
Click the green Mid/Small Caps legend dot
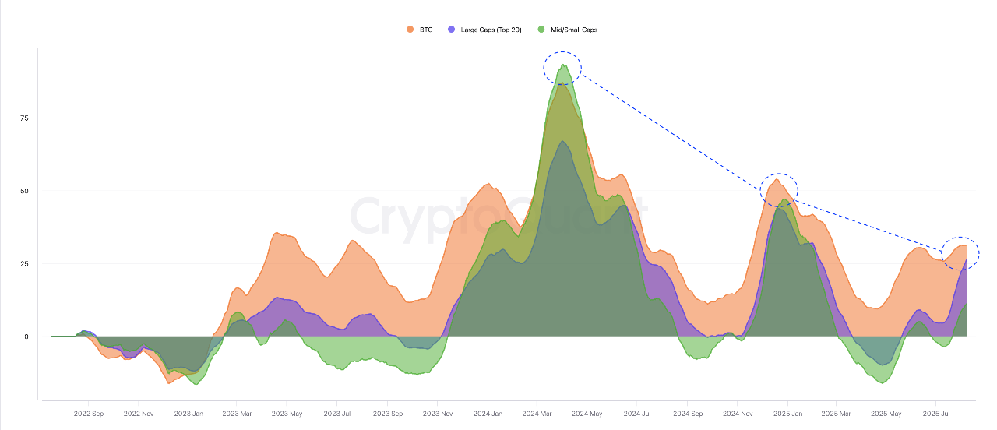tap(541, 30)
